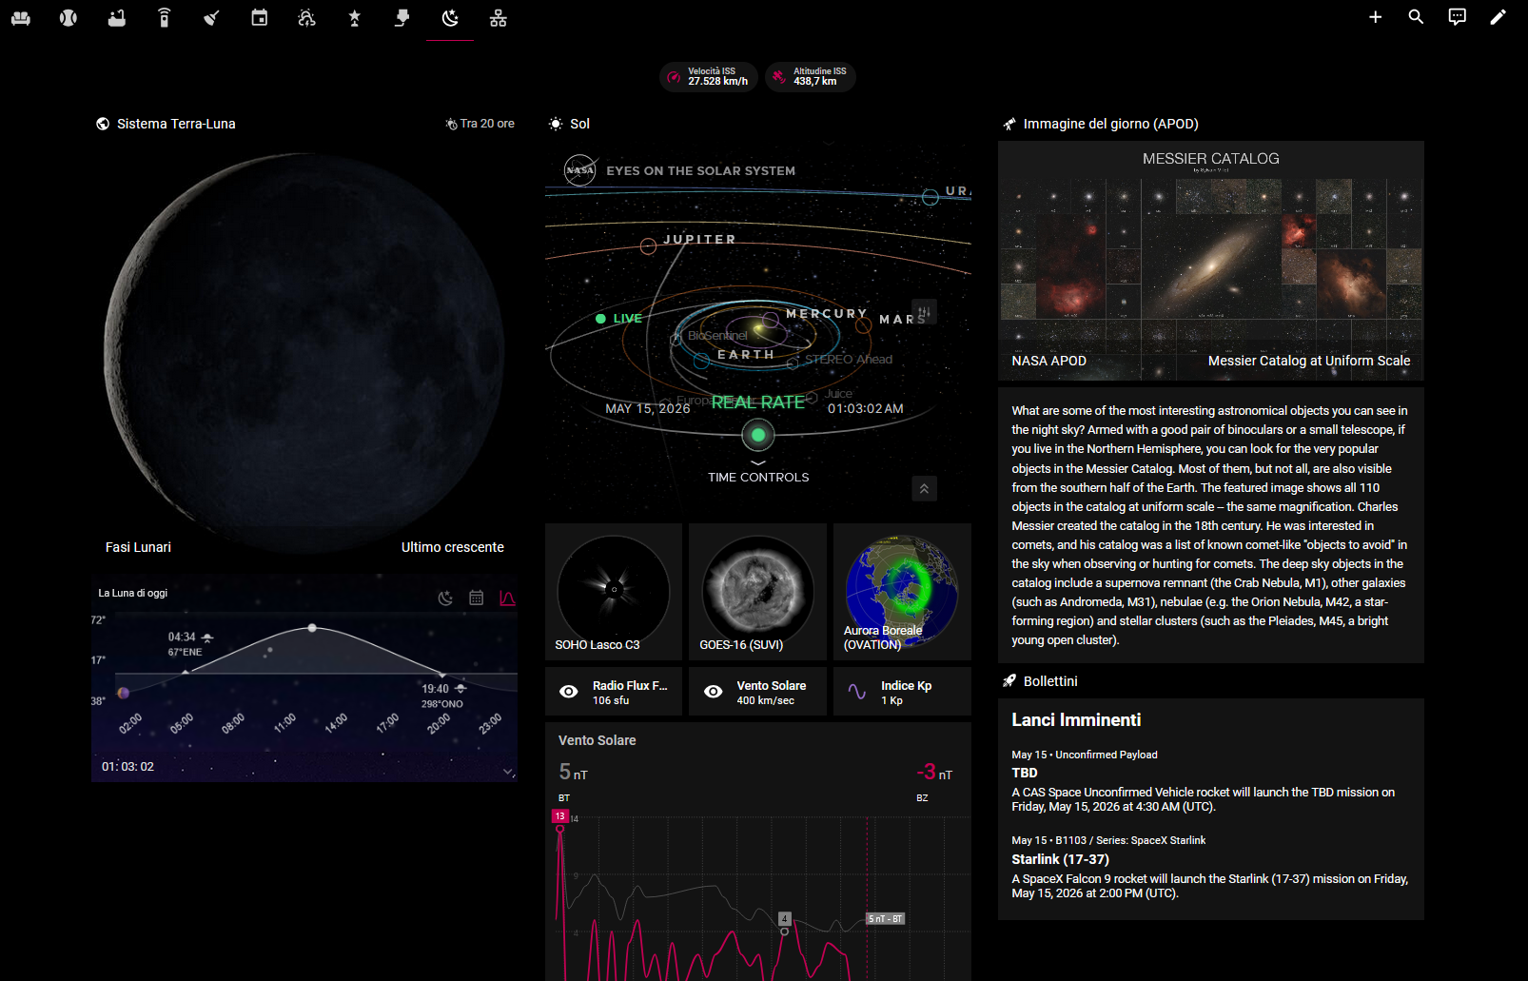Open the sofa living room view tab
Screen dimensions: 1528x981
(x=21, y=17)
